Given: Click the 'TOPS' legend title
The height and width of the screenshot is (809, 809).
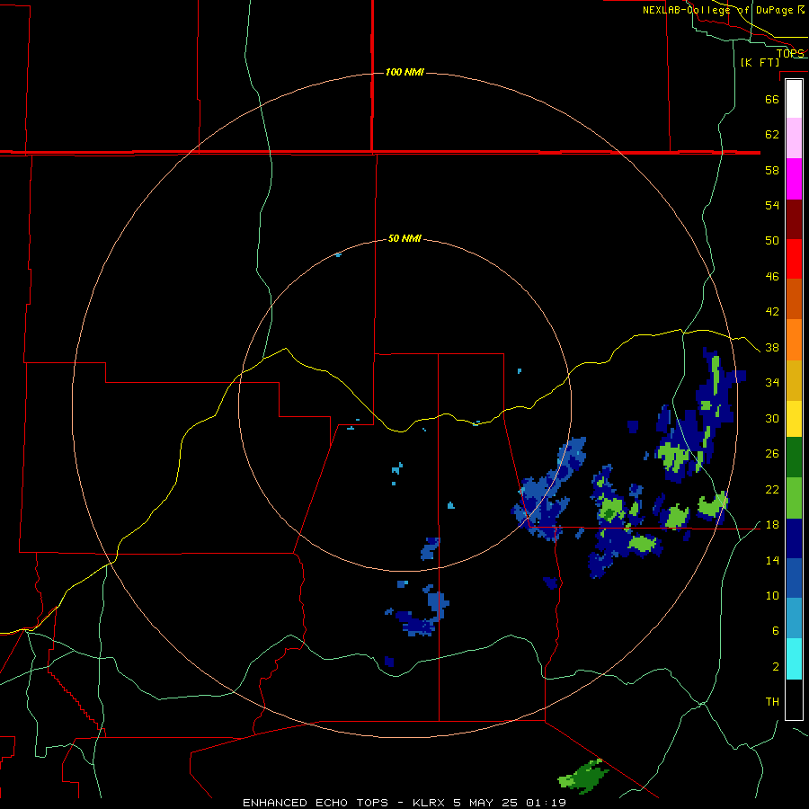Looking at the screenshot, I should [x=790, y=53].
